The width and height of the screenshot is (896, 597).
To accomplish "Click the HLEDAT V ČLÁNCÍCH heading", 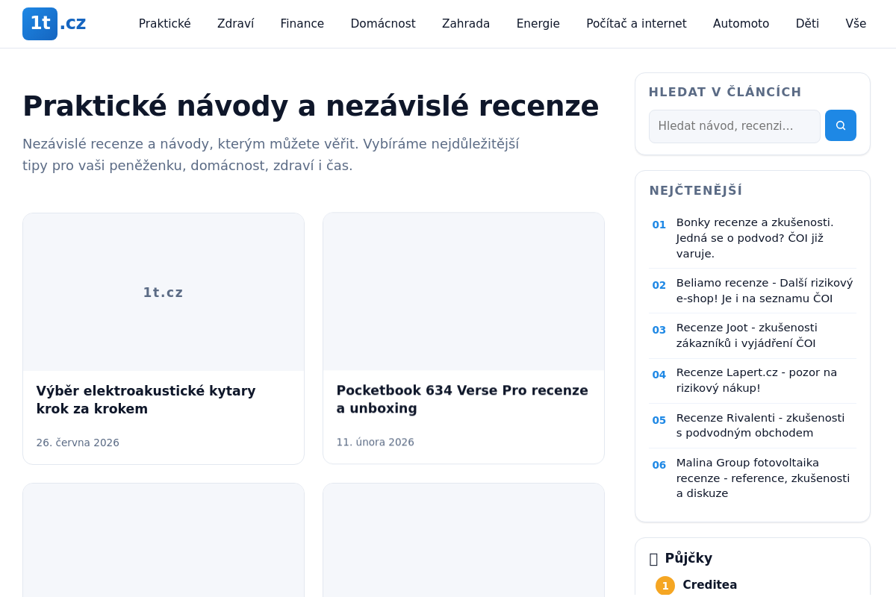I will coord(725,92).
